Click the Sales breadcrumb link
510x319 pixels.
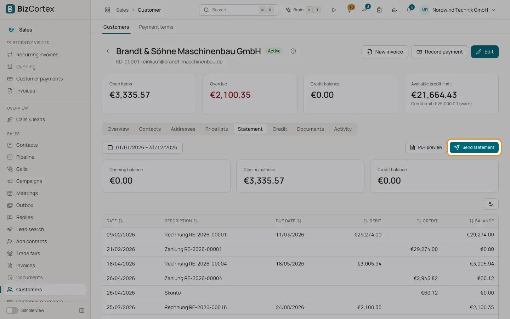click(122, 10)
